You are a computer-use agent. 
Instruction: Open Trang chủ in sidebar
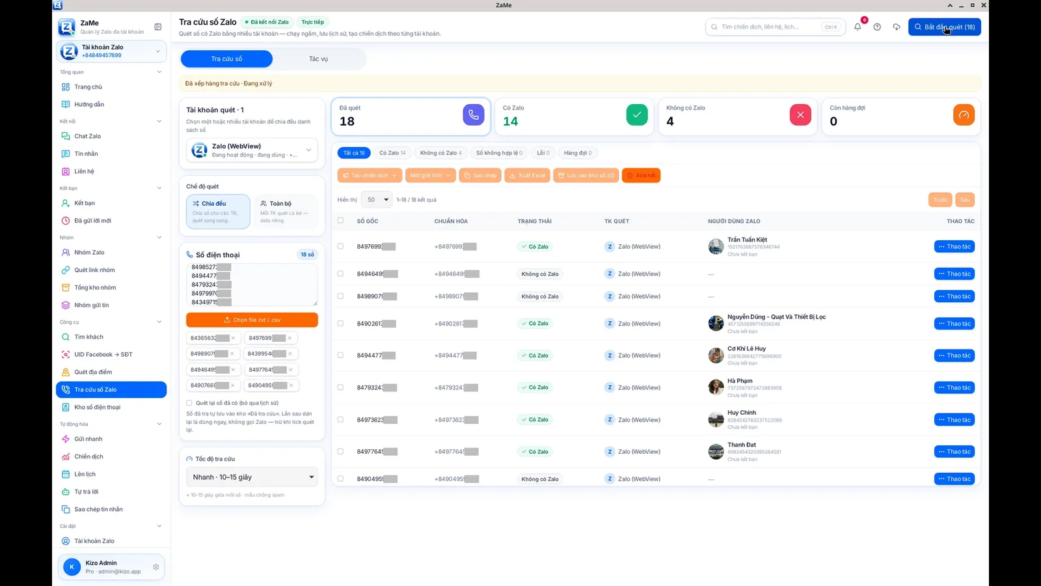tap(111, 87)
